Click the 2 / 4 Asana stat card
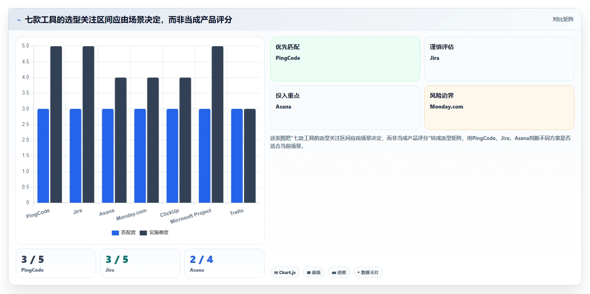Image resolution: width=590 pixels, height=294 pixels. 224,263
